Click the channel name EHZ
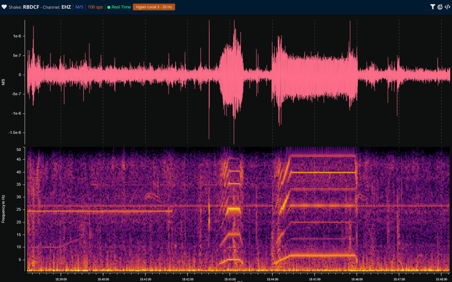The height and width of the screenshot is (282, 452). click(66, 7)
